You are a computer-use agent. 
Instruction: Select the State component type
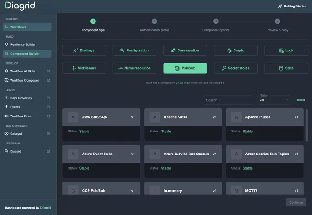tap(286, 68)
